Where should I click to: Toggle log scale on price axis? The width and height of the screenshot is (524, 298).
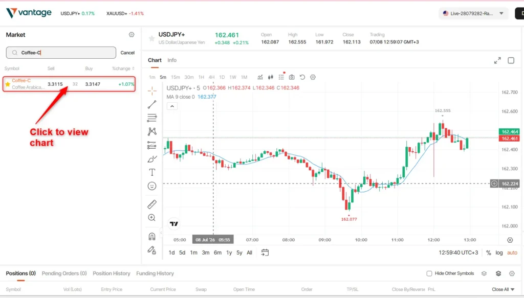click(x=499, y=253)
